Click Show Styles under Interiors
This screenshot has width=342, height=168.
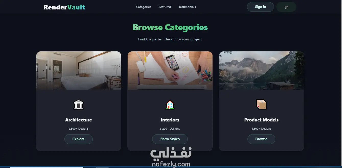pyautogui.click(x=170, y=139)
